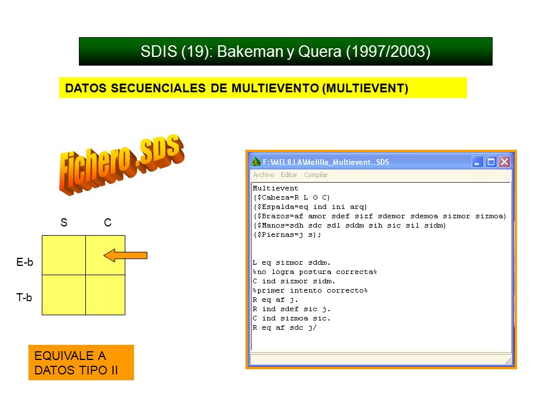557x418 pixels.
Task: Click the window title F:\MELILLA\Melilla_Multievent..SDS
Action: point(325,162)
